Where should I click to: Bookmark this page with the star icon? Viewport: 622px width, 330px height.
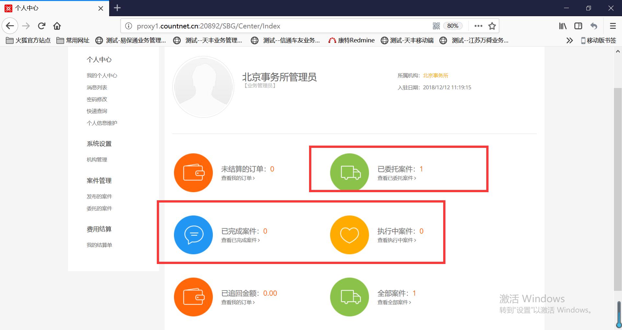point(492,26)
